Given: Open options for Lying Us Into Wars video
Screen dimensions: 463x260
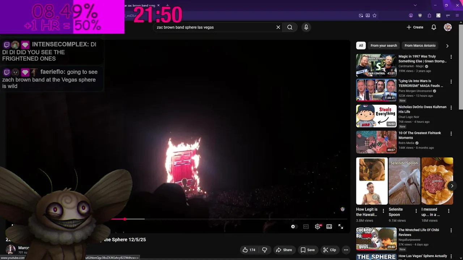Looking at the screenshot, I should pos(451,82).
